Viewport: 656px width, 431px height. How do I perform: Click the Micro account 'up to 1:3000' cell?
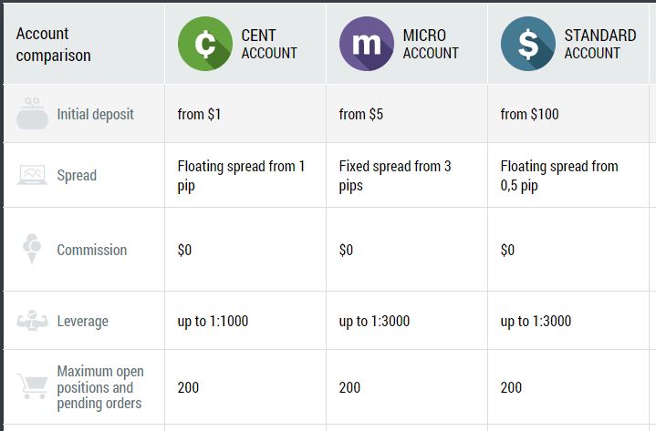pyautogui.click(x=407, y=321)
